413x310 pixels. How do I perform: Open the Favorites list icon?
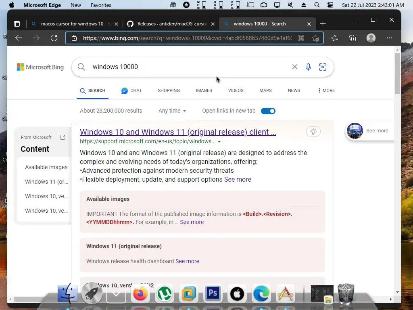pyautogui.click(x=335, y=38)
